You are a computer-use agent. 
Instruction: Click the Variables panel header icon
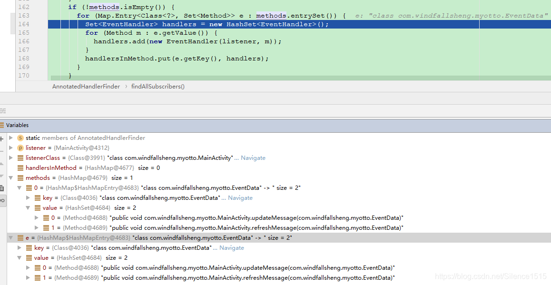click(2, 125)
